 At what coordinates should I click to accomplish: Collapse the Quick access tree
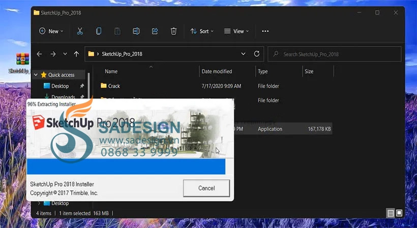click(x=36, y=75)
